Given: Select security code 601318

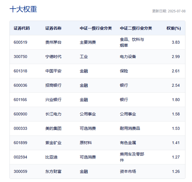Looking at the screenshot, I should point(20,71).
